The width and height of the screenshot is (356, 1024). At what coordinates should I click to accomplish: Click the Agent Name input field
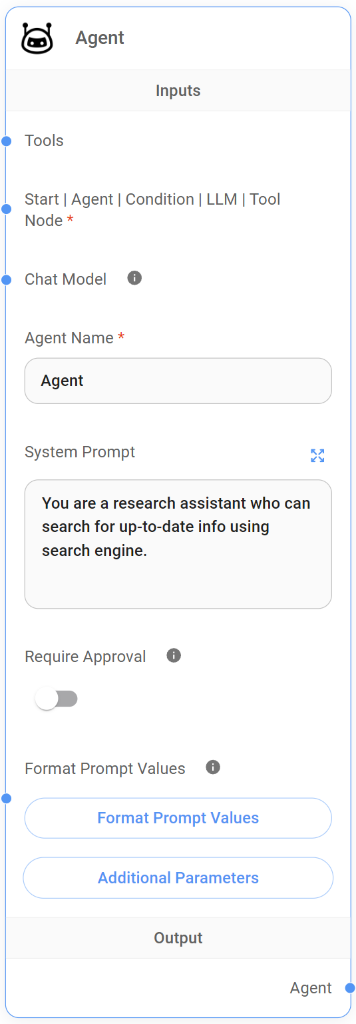pos(178,381)
